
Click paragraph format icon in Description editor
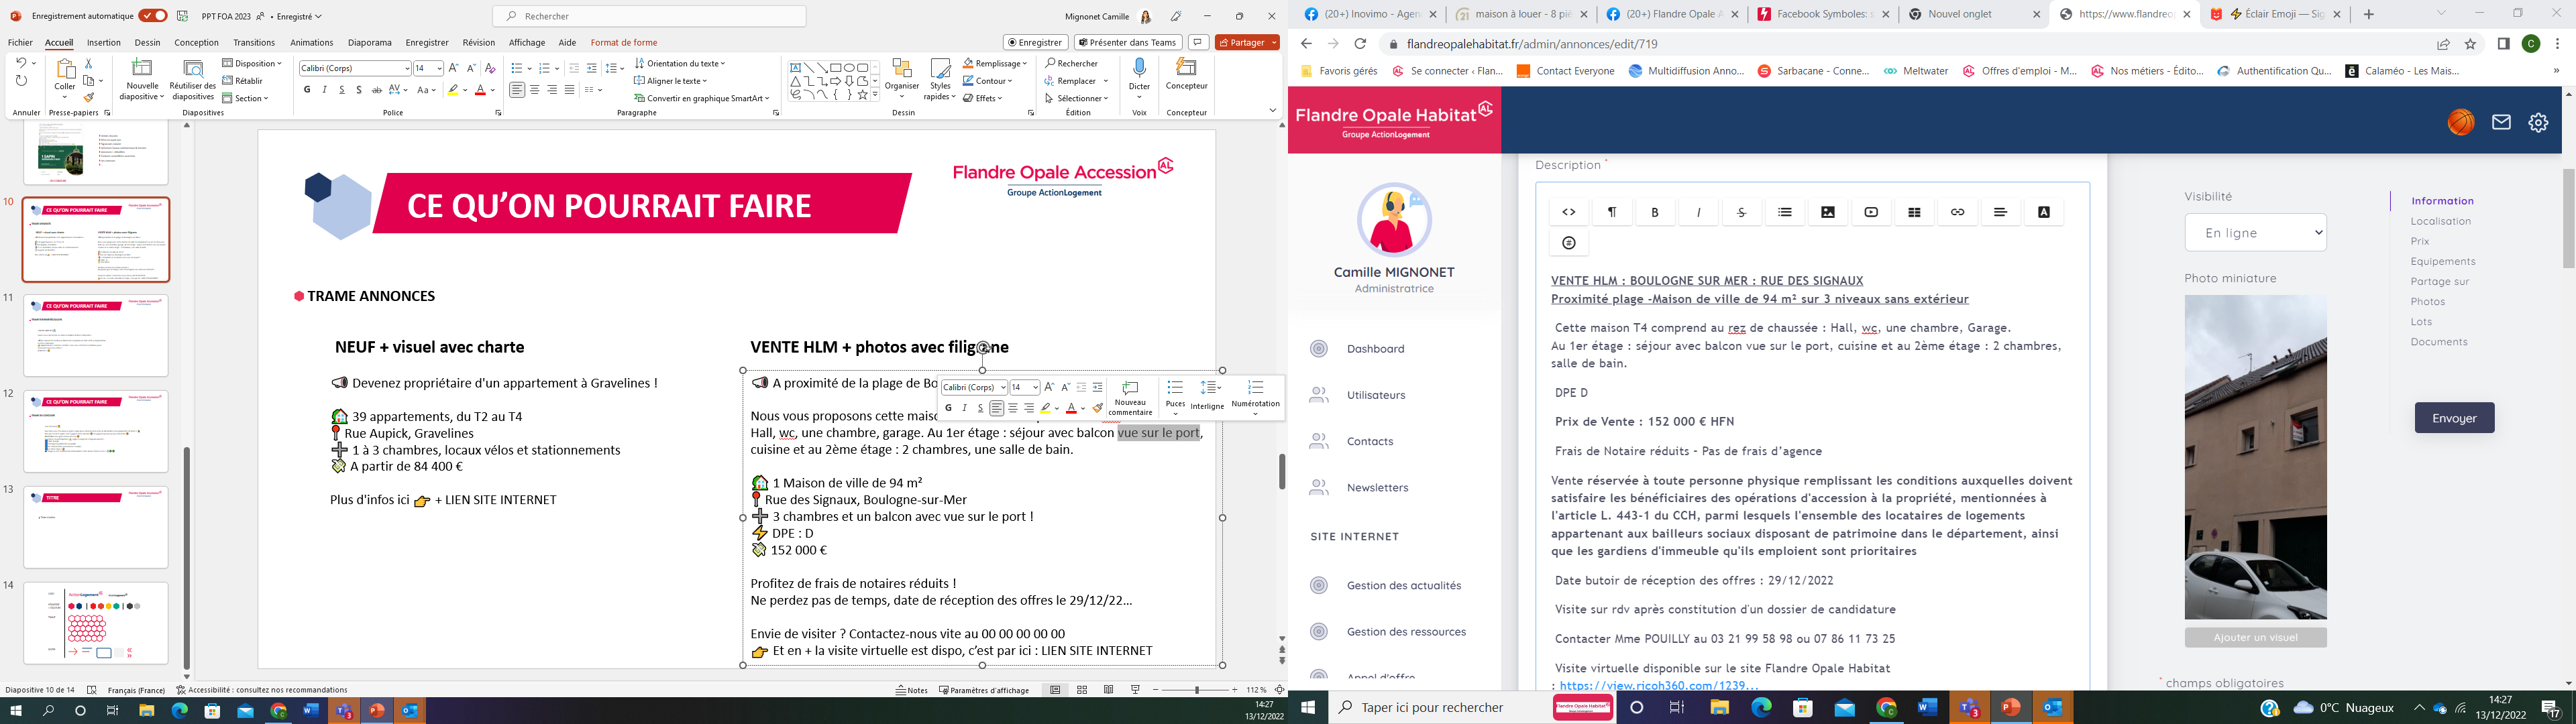(x=1612, y=212)
